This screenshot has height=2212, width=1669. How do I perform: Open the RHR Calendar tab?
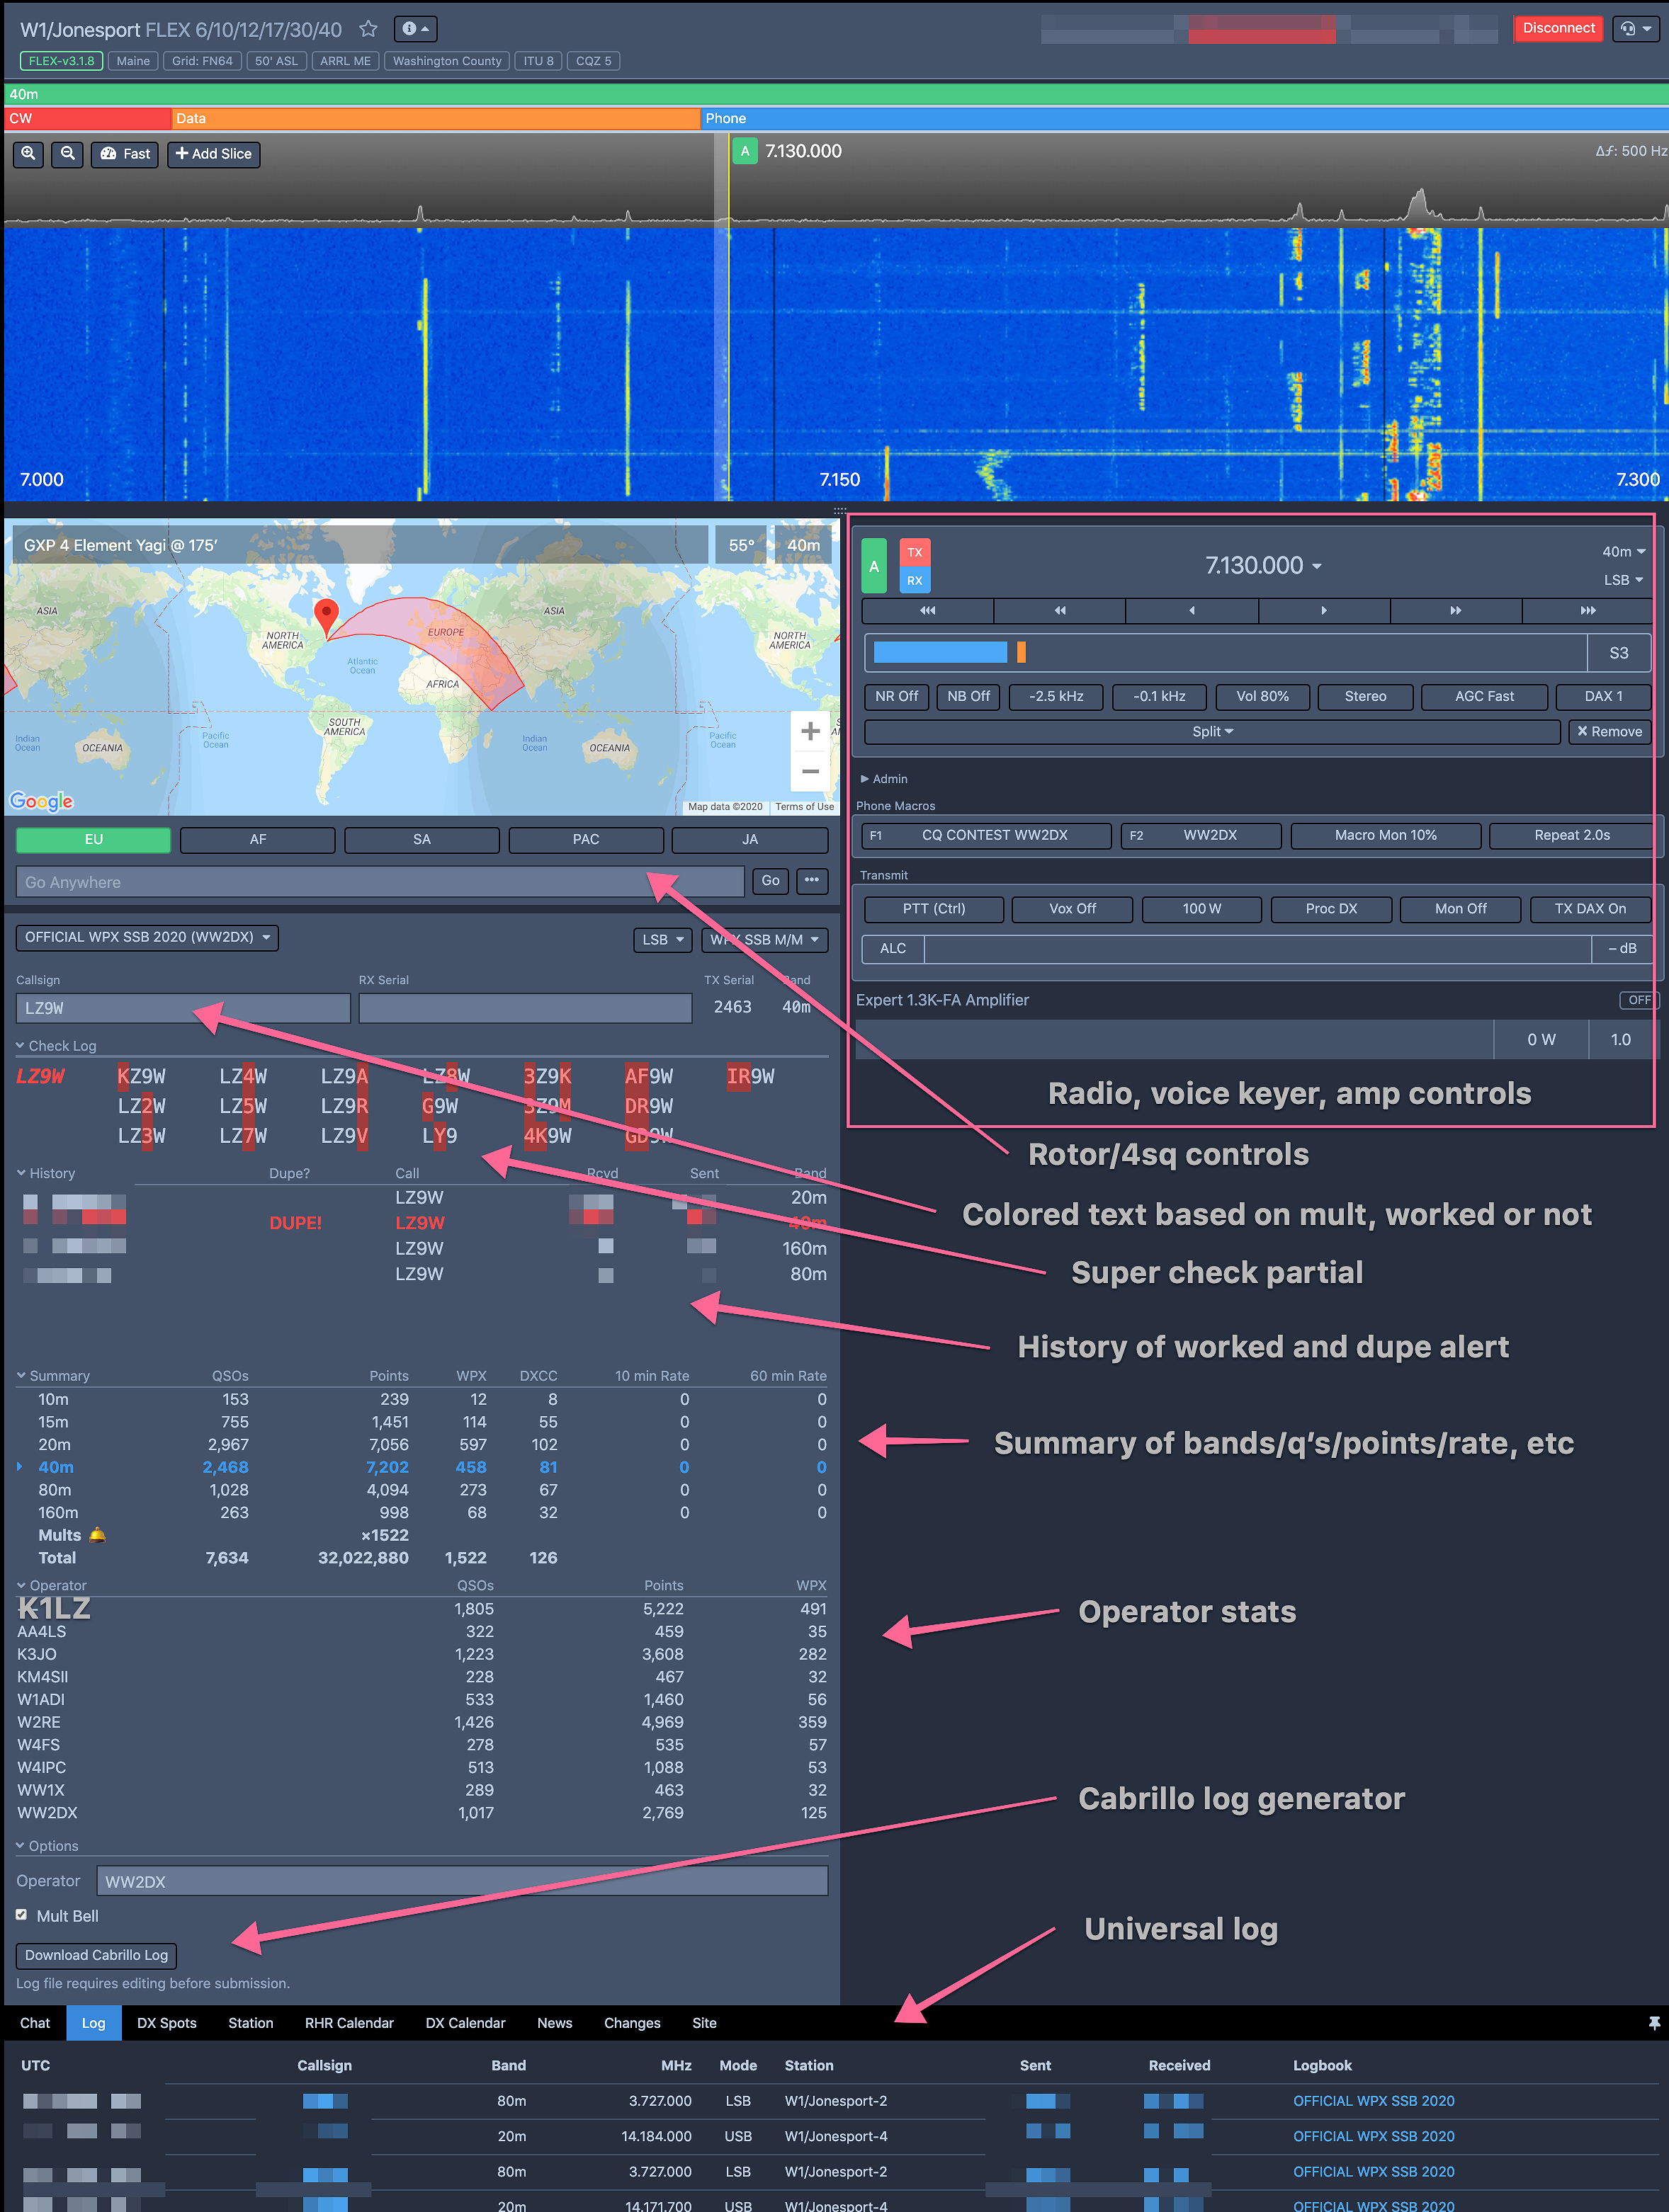[x=349, y=2023]
